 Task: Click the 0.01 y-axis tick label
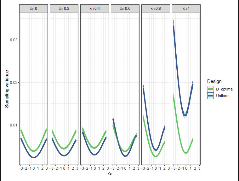(x=13, y=125)
